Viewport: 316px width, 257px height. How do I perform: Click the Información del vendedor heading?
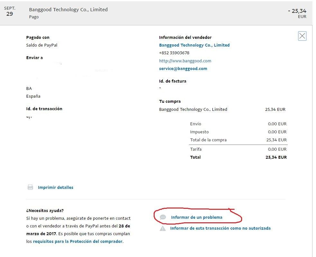[x=185, y=38]
